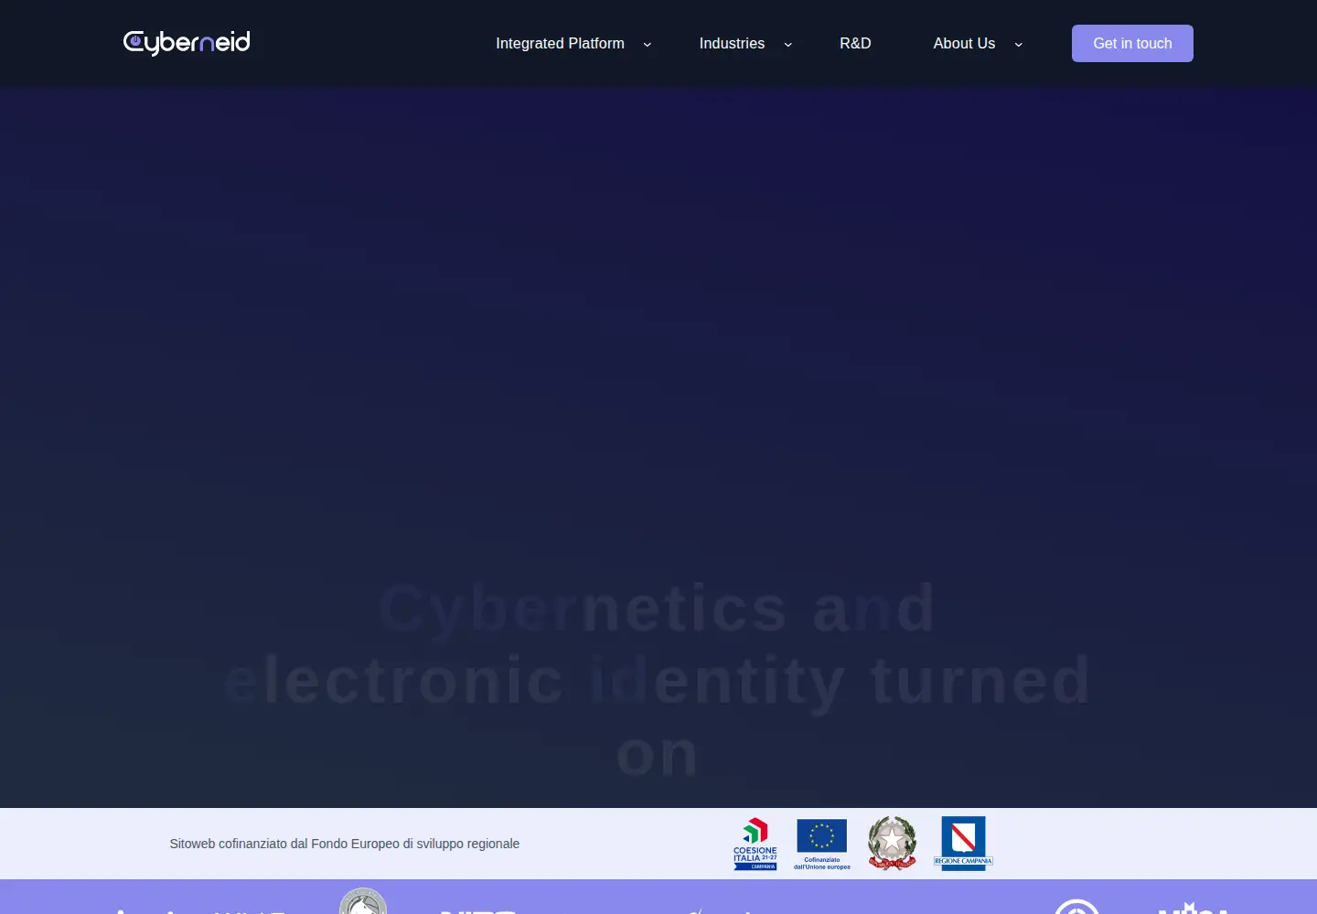Expand the chevron beside Integrated Platform
The width and height of the screenshot is (1317, 914).
[648, 44]
